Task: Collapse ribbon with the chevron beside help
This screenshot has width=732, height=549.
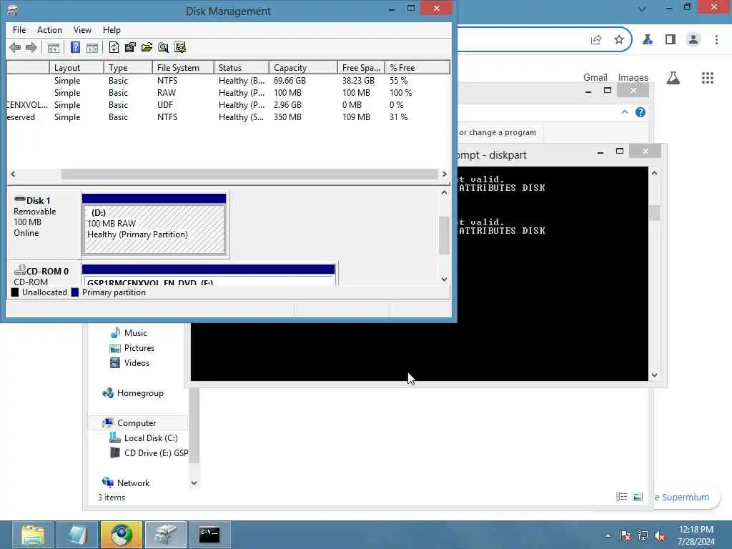Action: [625, 112]
